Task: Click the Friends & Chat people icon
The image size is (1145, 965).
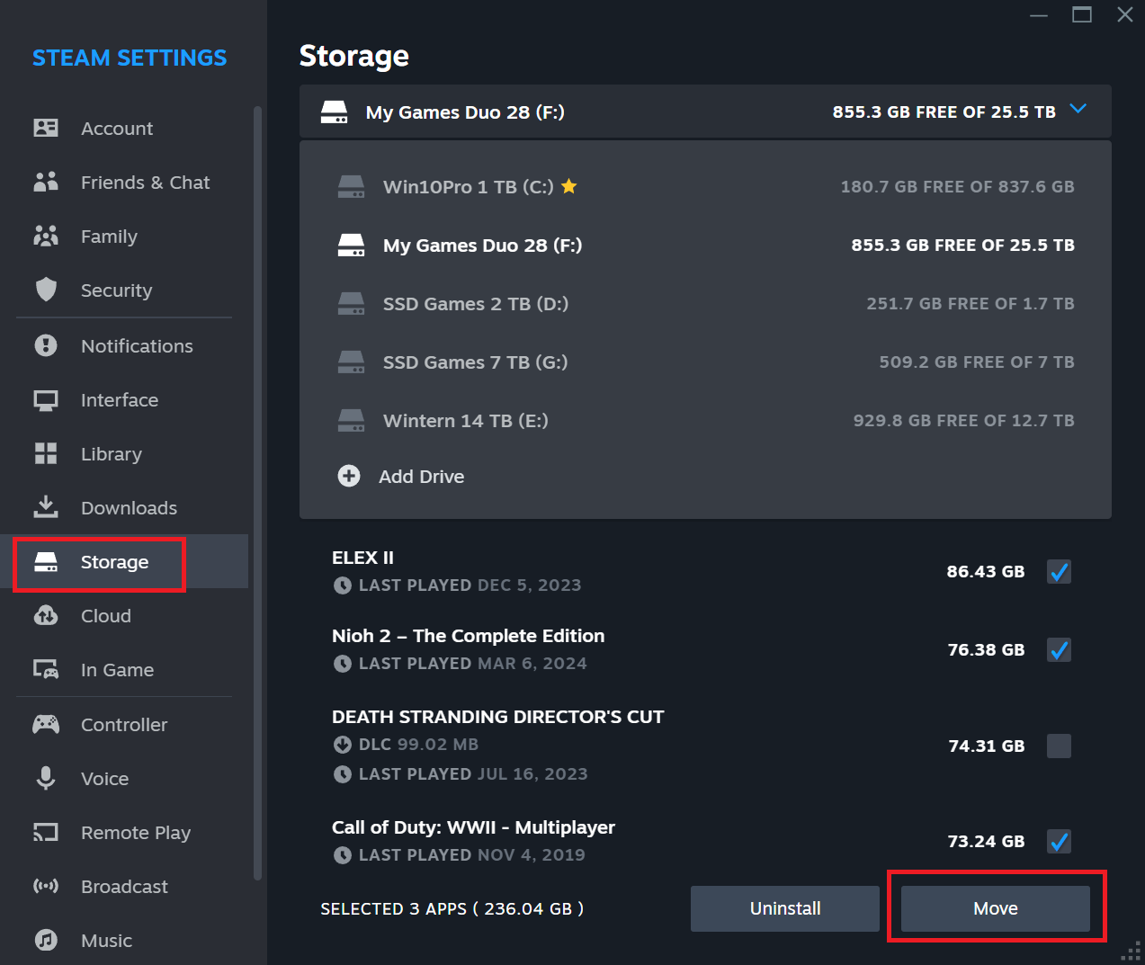Action: (x=46, y=183)
